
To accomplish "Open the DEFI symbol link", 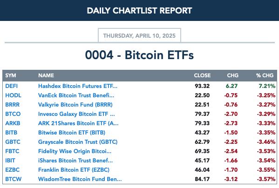I will (x=11, y=86).
